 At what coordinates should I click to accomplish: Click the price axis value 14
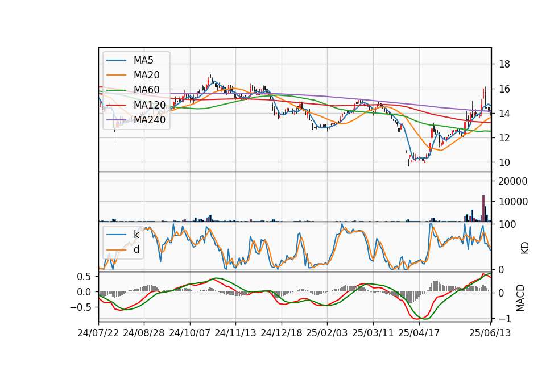point(504,114)
